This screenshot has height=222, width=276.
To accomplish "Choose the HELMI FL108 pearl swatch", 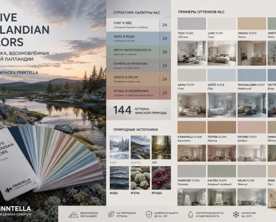I will pyautogui.click(x=252, y=171).
